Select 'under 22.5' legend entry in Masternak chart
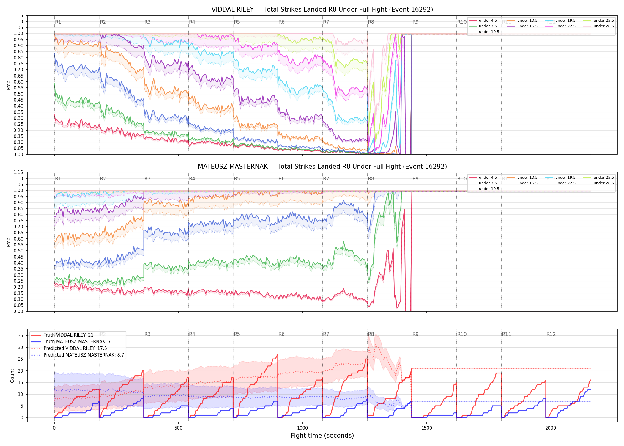This screenshot has width=624, height=446. coord(560,183)
